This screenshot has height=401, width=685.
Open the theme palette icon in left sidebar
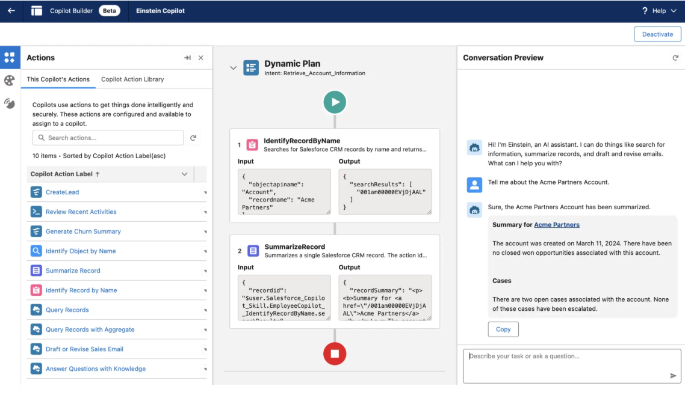point(9,80)
